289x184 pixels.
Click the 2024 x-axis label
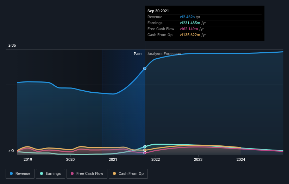coord(241,159)
